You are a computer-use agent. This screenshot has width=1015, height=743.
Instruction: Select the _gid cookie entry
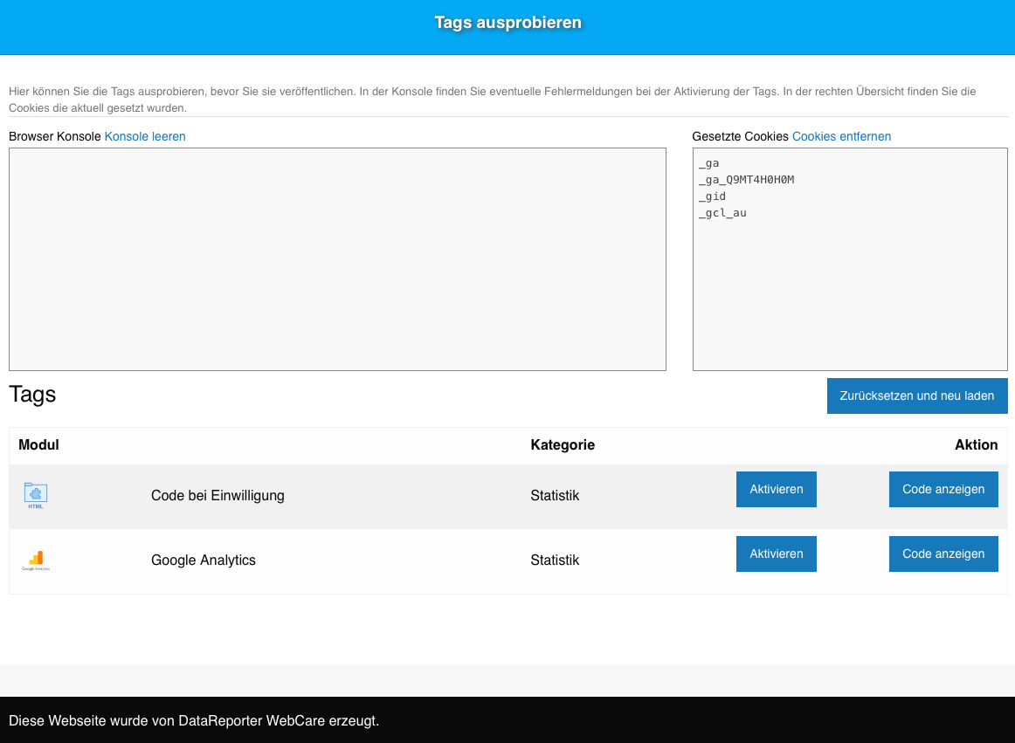click(x=712, y=196)
